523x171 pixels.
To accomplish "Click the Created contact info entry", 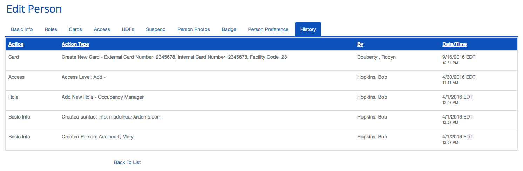I will tap(111, 117).
